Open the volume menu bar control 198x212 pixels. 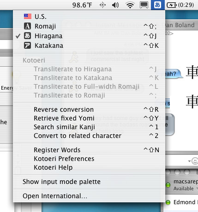pyautogui.click(x=115, y=5)
